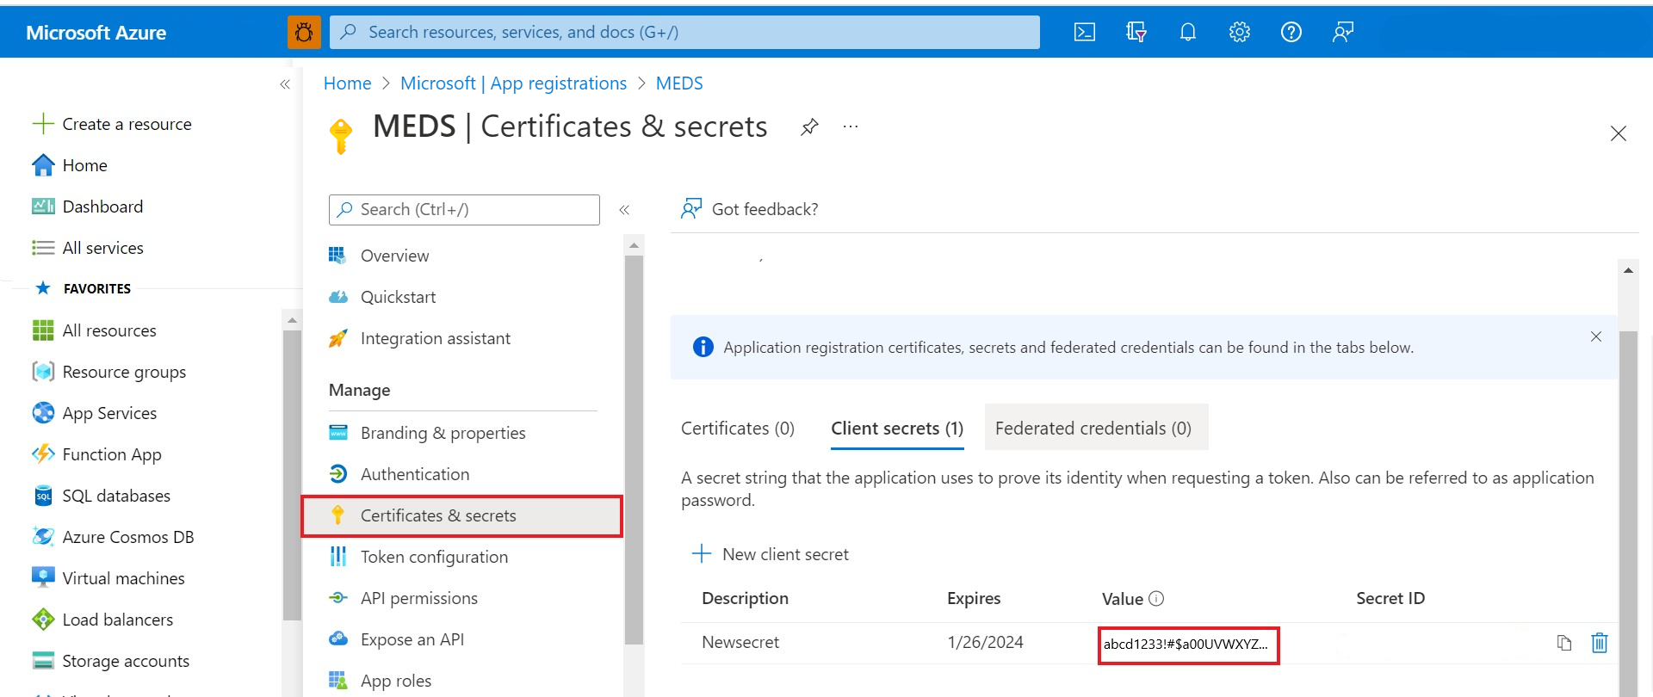Click the Value info icon
The height and width of the screenshot is (697, 1653).
(x=1156, y=598)
